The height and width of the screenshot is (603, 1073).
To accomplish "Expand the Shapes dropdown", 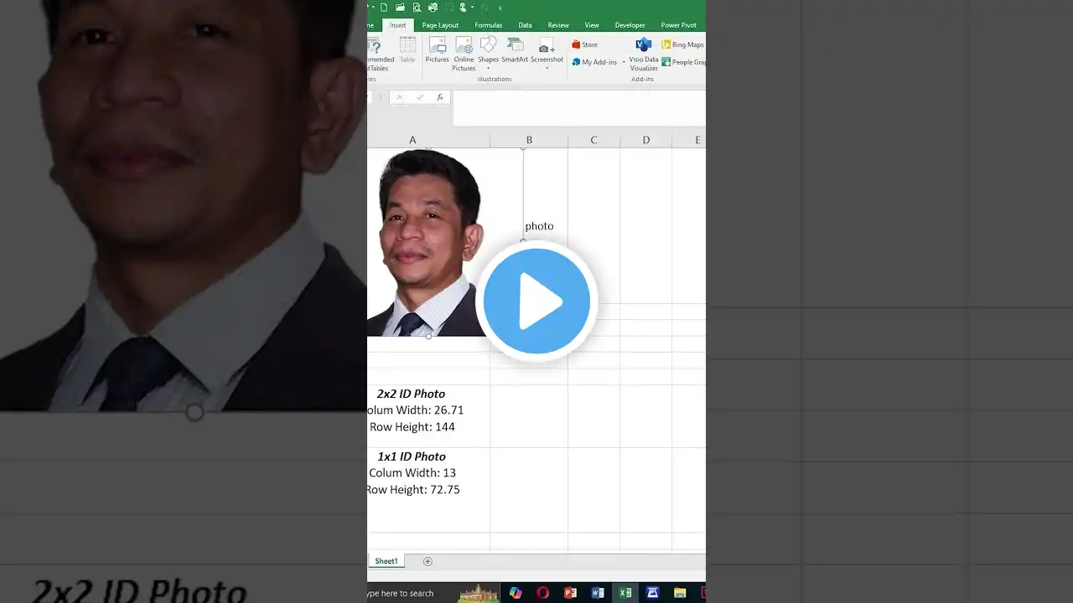I will pos(488,68).
